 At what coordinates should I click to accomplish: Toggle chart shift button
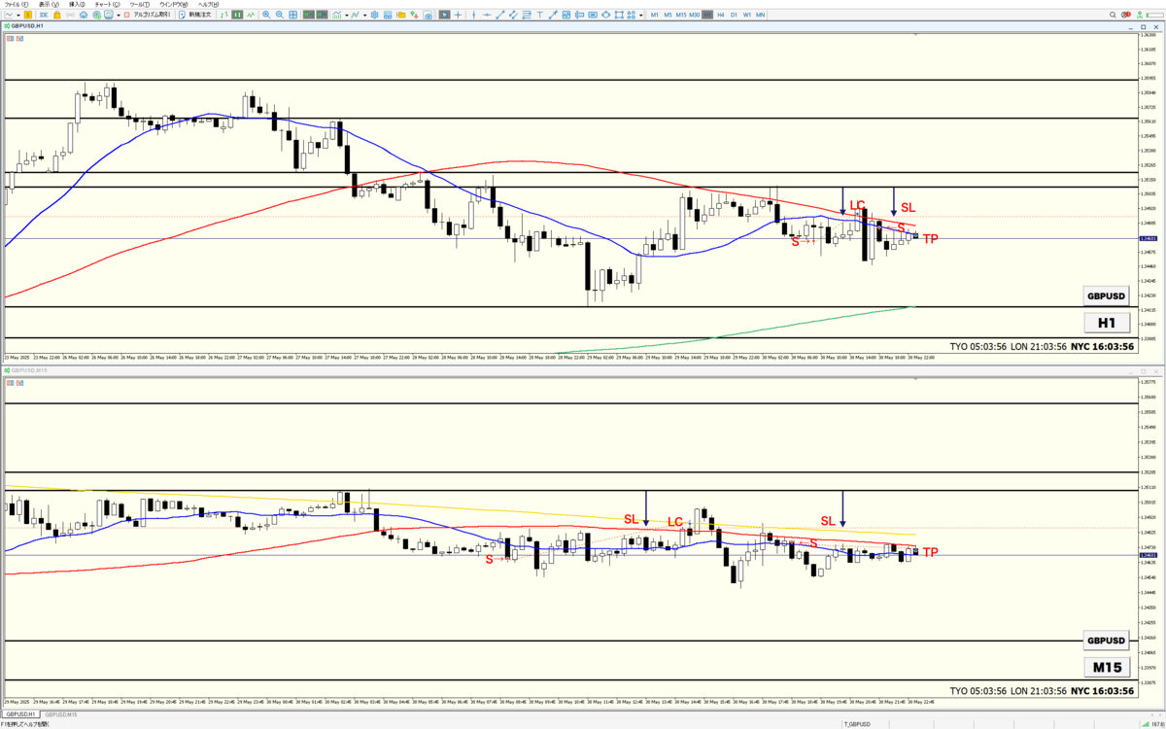(x=322, y=15)
